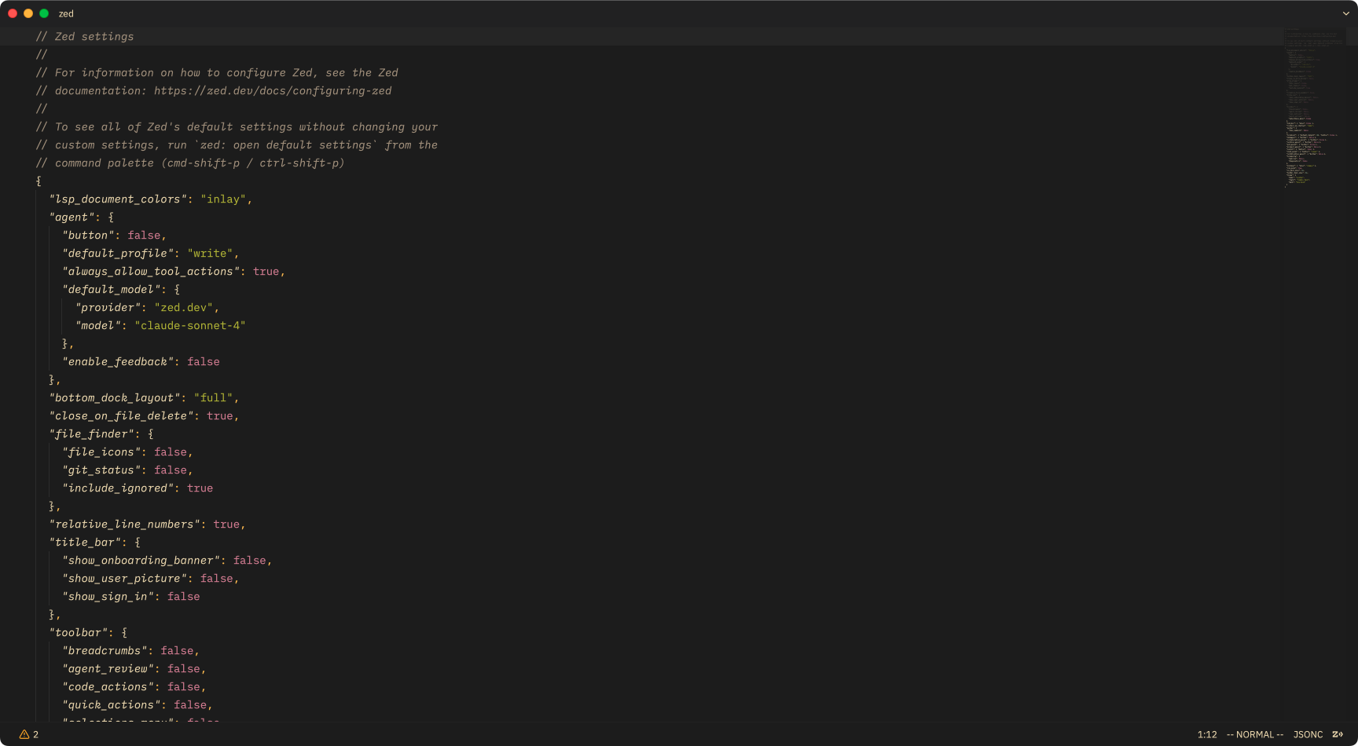Click the "agent_review" key

(x=108, y=669)
